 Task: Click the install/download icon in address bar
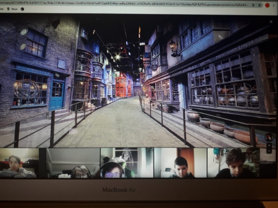(x=253, y=5)
